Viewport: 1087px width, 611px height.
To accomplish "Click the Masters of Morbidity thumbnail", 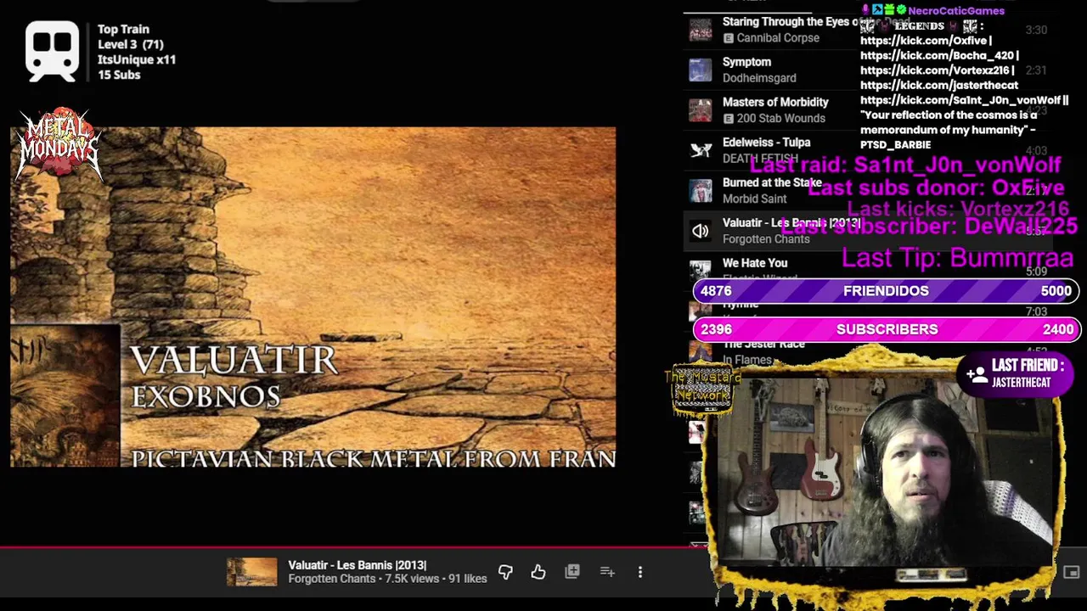I will click(701, 110).
